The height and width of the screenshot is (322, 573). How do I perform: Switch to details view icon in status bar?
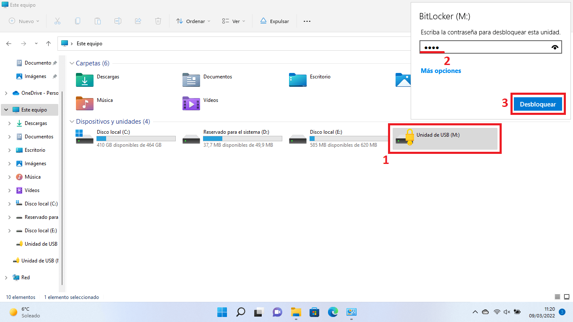pyautogui.click(x=557, y=297)
